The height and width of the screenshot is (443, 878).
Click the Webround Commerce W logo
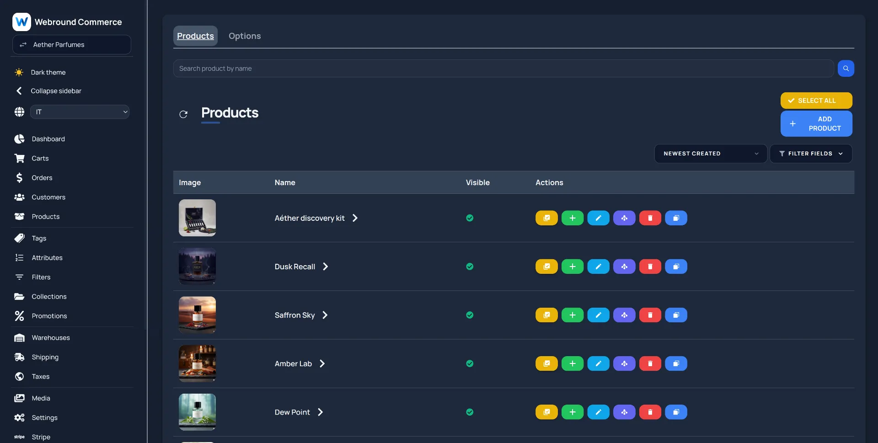point(21,22)
